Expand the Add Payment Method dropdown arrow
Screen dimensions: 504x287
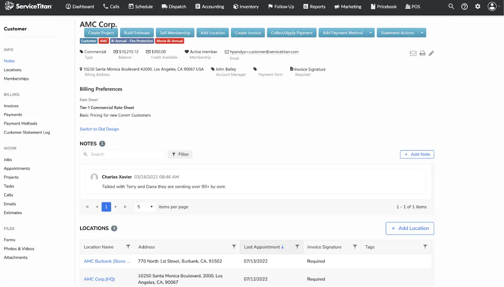(x=371, y=33)
